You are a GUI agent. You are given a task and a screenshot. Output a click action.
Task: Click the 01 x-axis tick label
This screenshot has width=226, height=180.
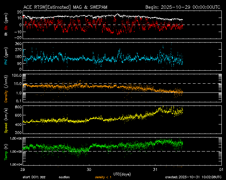click(x=221, y=169)
